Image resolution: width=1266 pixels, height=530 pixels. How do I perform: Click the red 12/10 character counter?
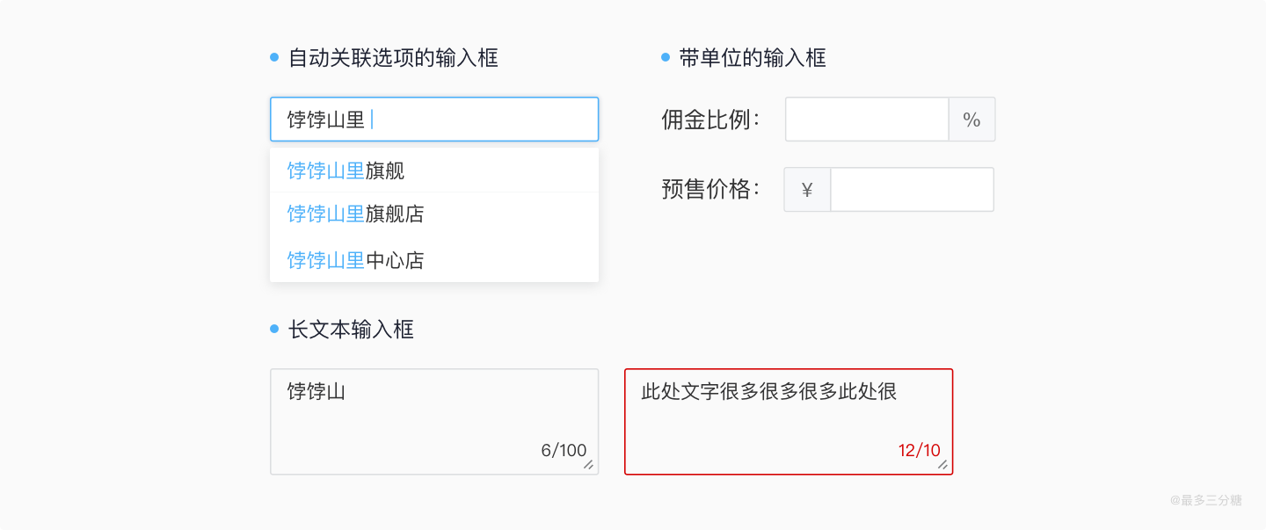pos(919,451)
